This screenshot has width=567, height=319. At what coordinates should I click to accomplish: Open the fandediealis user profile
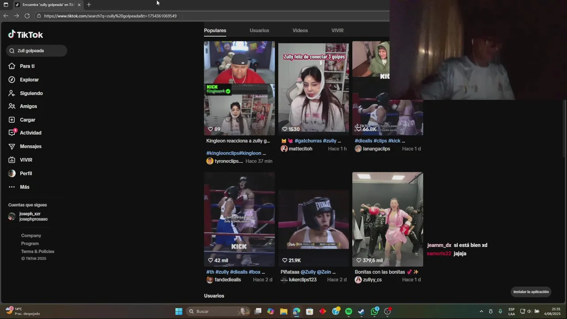point(228,280)
